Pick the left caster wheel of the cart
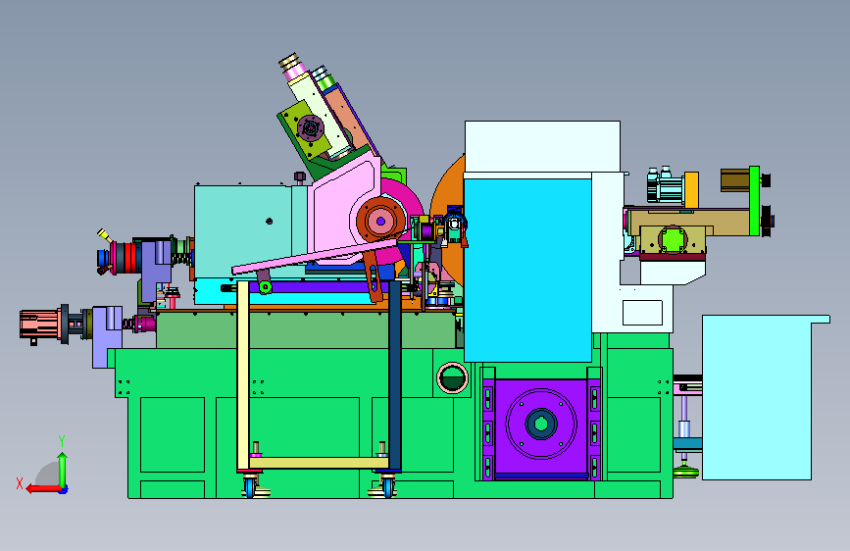The height and width of the screenshot is (551, 850). click(249, 485)
